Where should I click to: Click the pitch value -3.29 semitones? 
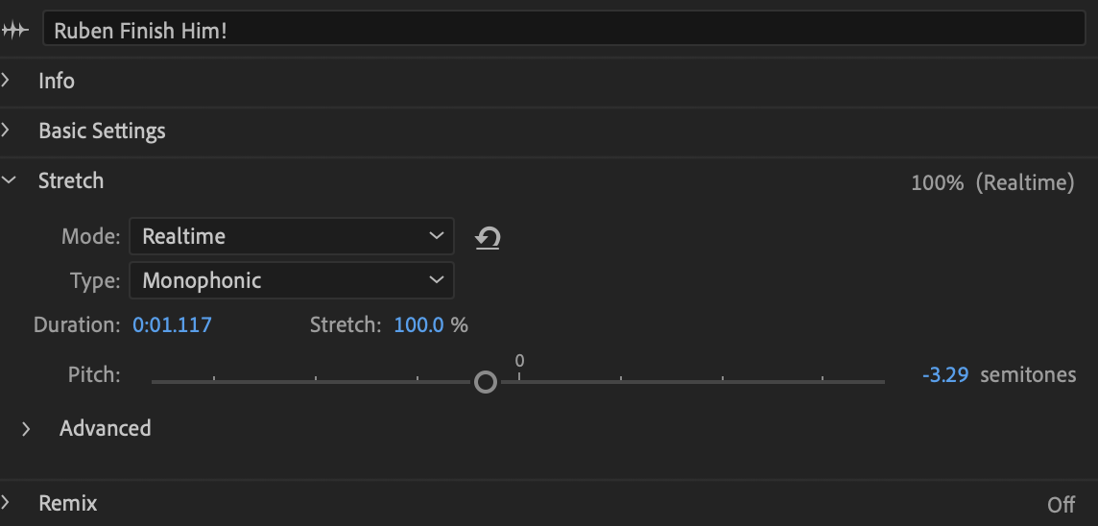coord(945,374)
